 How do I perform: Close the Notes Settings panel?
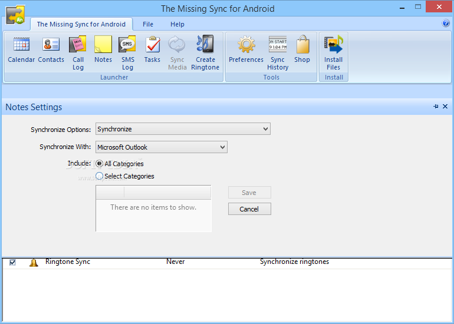coord(445,107)
